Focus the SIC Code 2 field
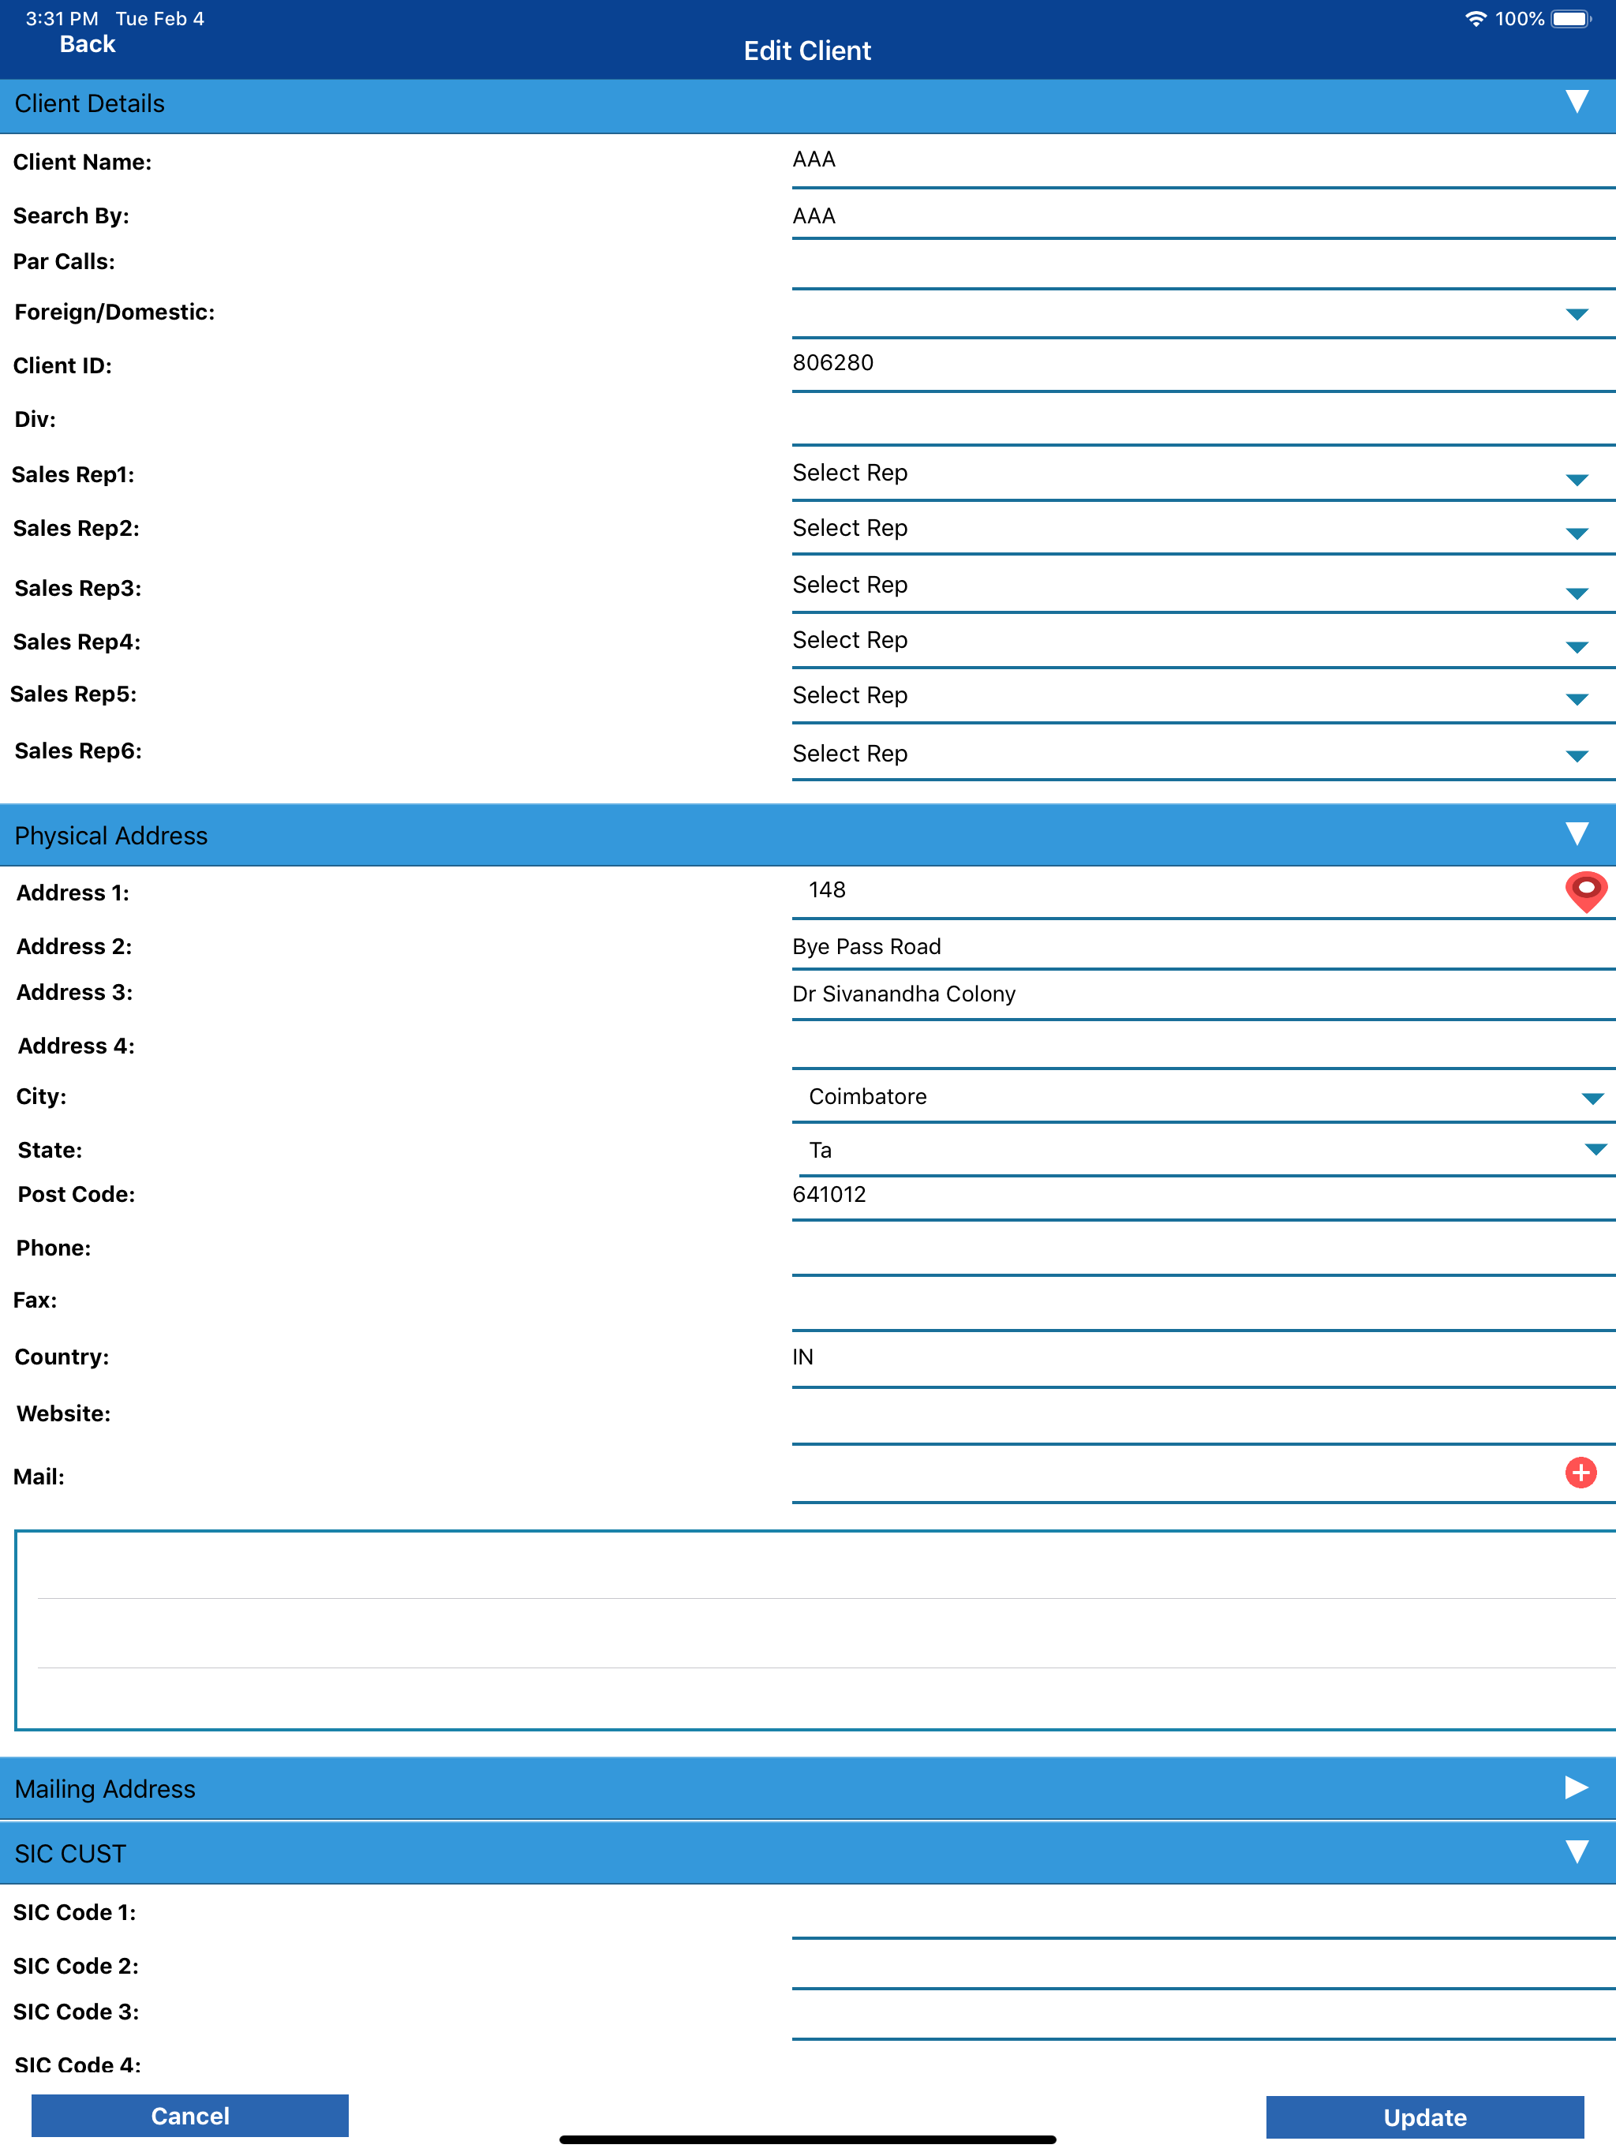This screenshot has width=1616, height=2156. 1203,1966
